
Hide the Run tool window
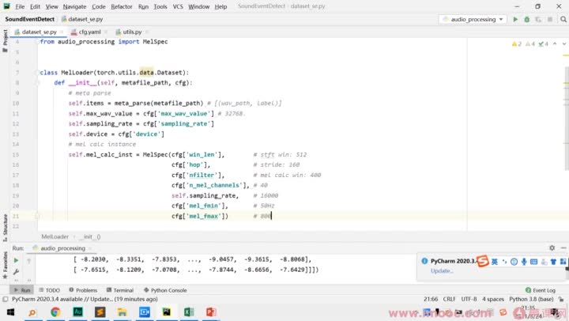tap(563, 247)
